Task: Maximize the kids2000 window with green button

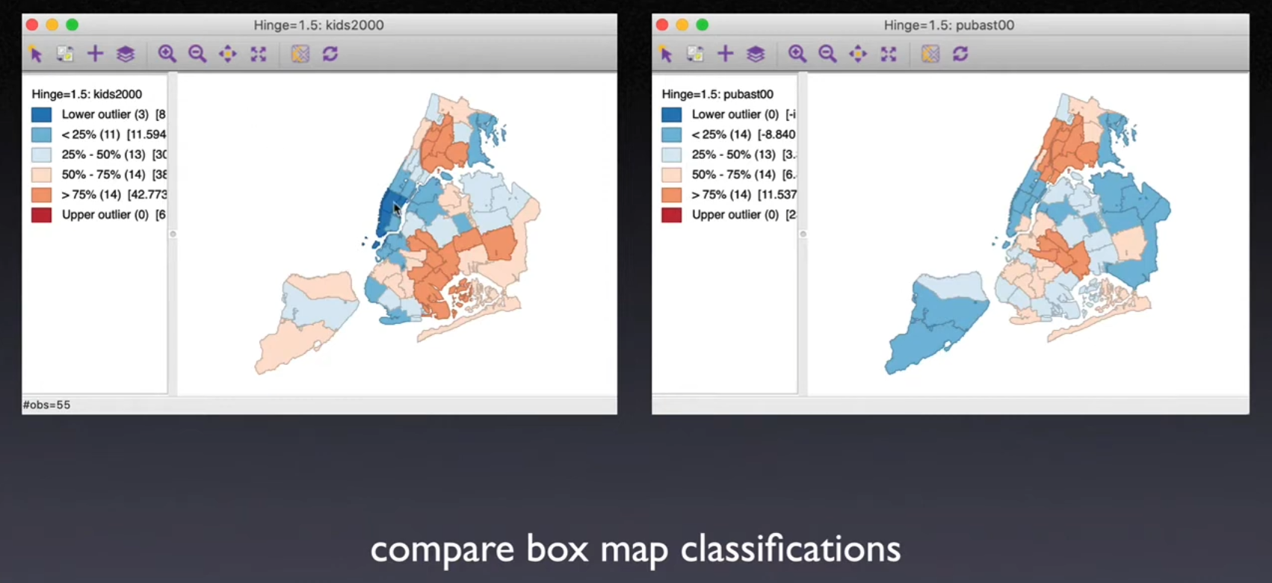Action: click(x=72, y=25)
